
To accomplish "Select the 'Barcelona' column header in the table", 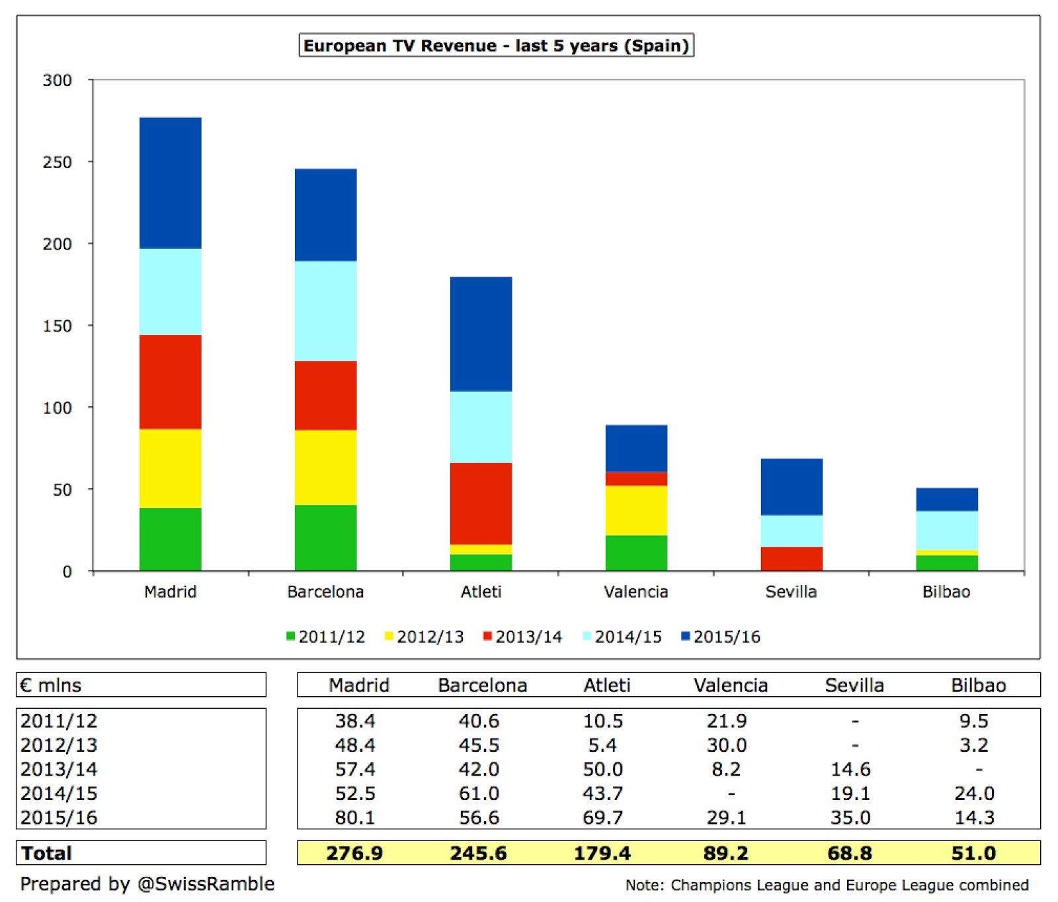I will [x=483, y=686].
